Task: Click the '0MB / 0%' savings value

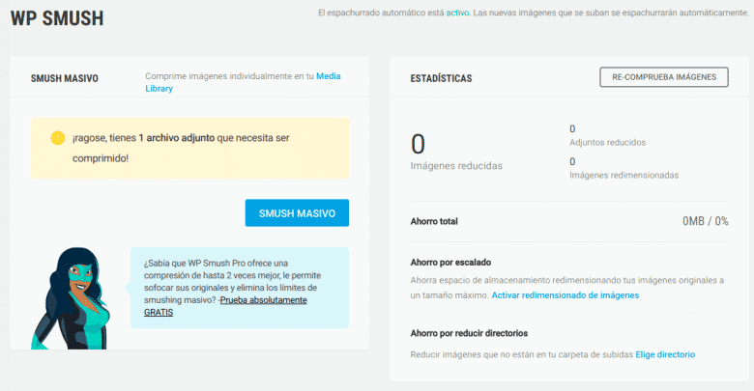Action: (705, 221)
